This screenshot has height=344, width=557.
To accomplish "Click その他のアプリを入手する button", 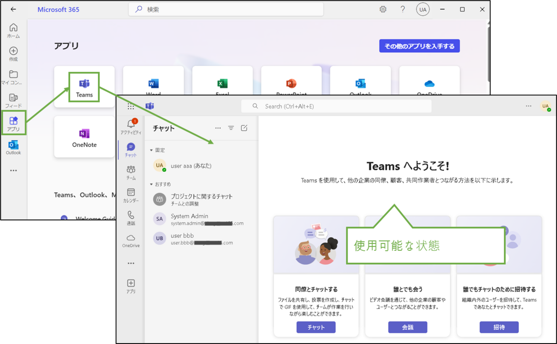I will tap(420, 46).
